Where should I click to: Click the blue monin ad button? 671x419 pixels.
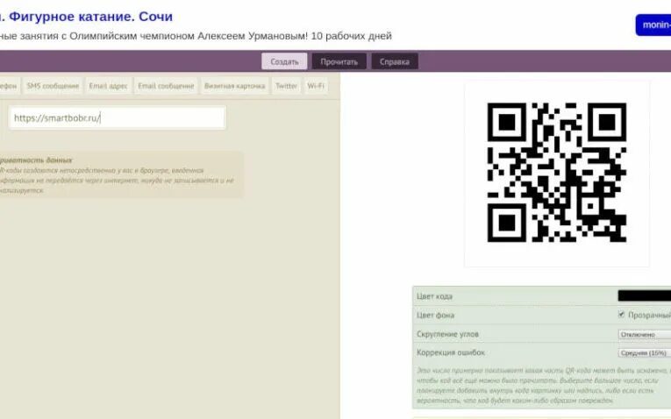pyautogui.click(x=653, y=25)
